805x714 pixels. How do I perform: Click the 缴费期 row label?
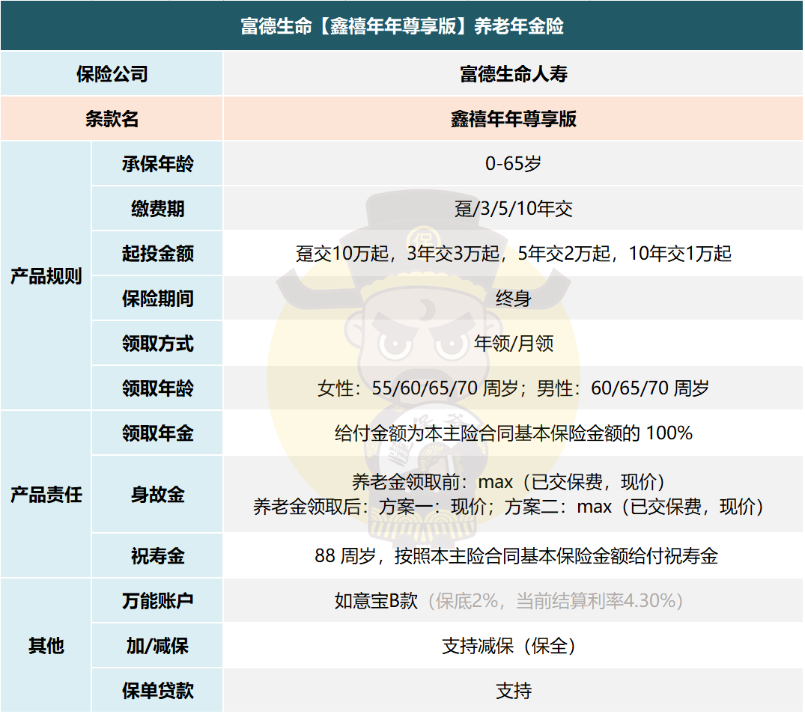click(157, 208)
